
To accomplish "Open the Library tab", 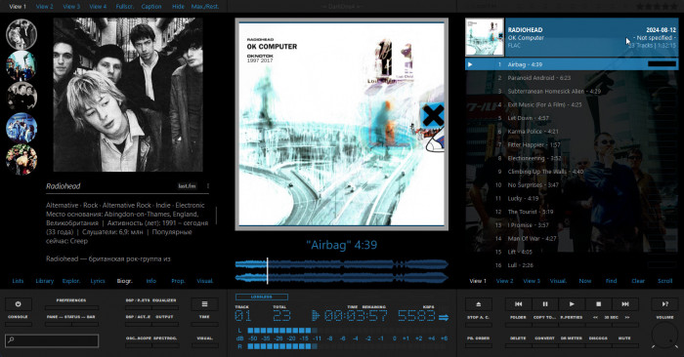I will coord(45,281).
